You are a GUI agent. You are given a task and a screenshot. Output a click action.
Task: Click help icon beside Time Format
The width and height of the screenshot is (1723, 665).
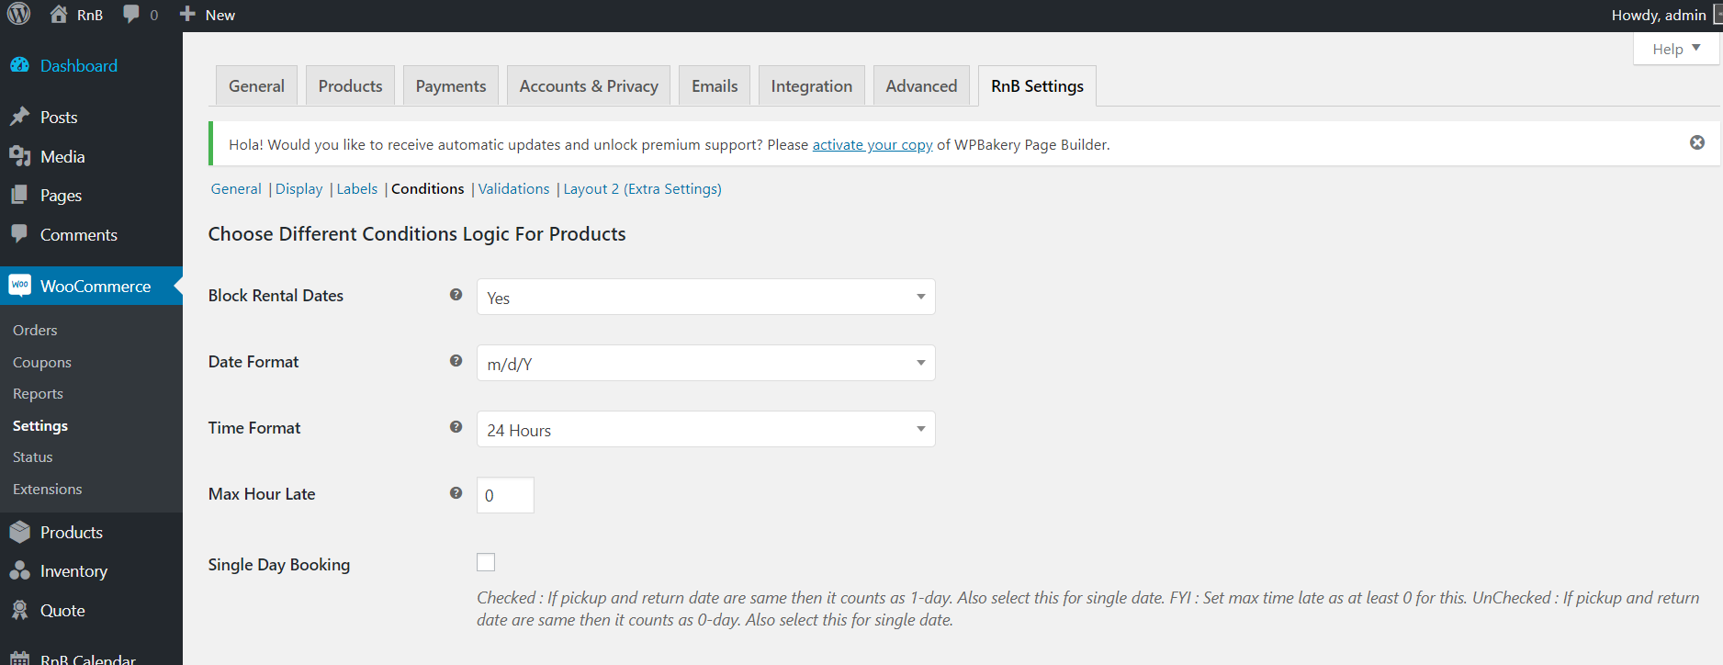coord(456,427)
